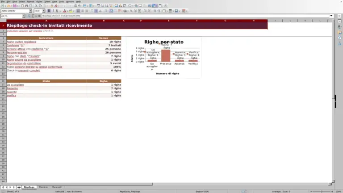Click the zoom in plus button
This screenshot has width=343, height=193.
click(x=332, y=192)
